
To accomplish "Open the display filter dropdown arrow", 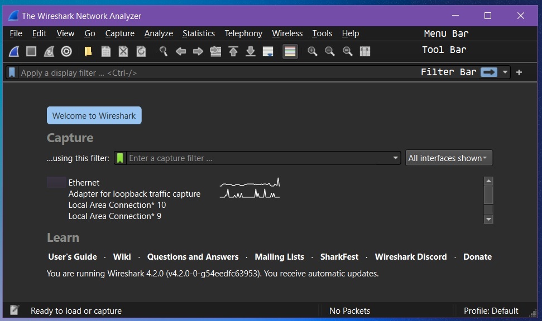I will (x=505, y=72).
